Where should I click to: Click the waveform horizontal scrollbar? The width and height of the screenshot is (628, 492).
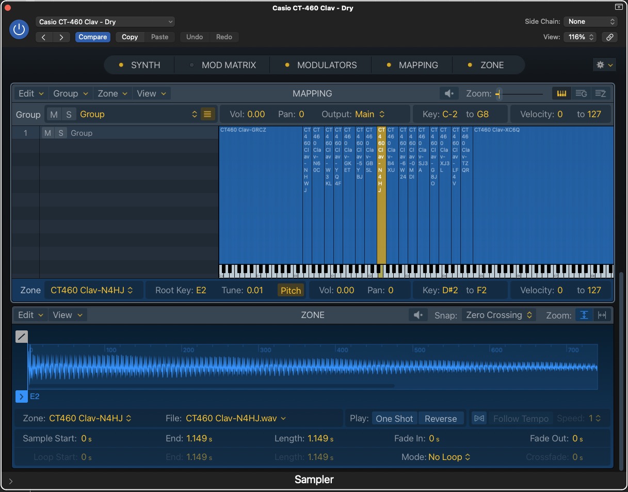(212, 386)
